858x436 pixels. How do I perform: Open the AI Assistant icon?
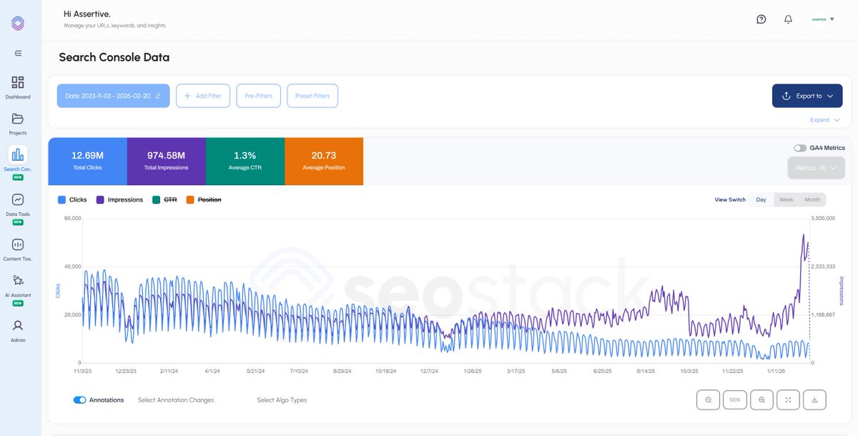coord(18,280)
